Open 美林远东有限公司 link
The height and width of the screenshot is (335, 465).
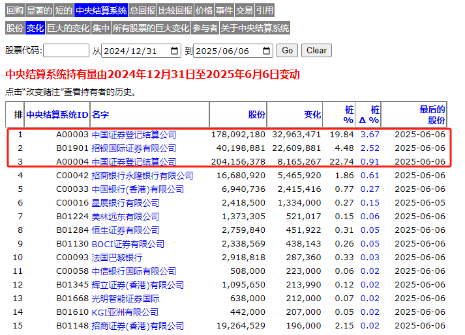click(x=125, y=217)
